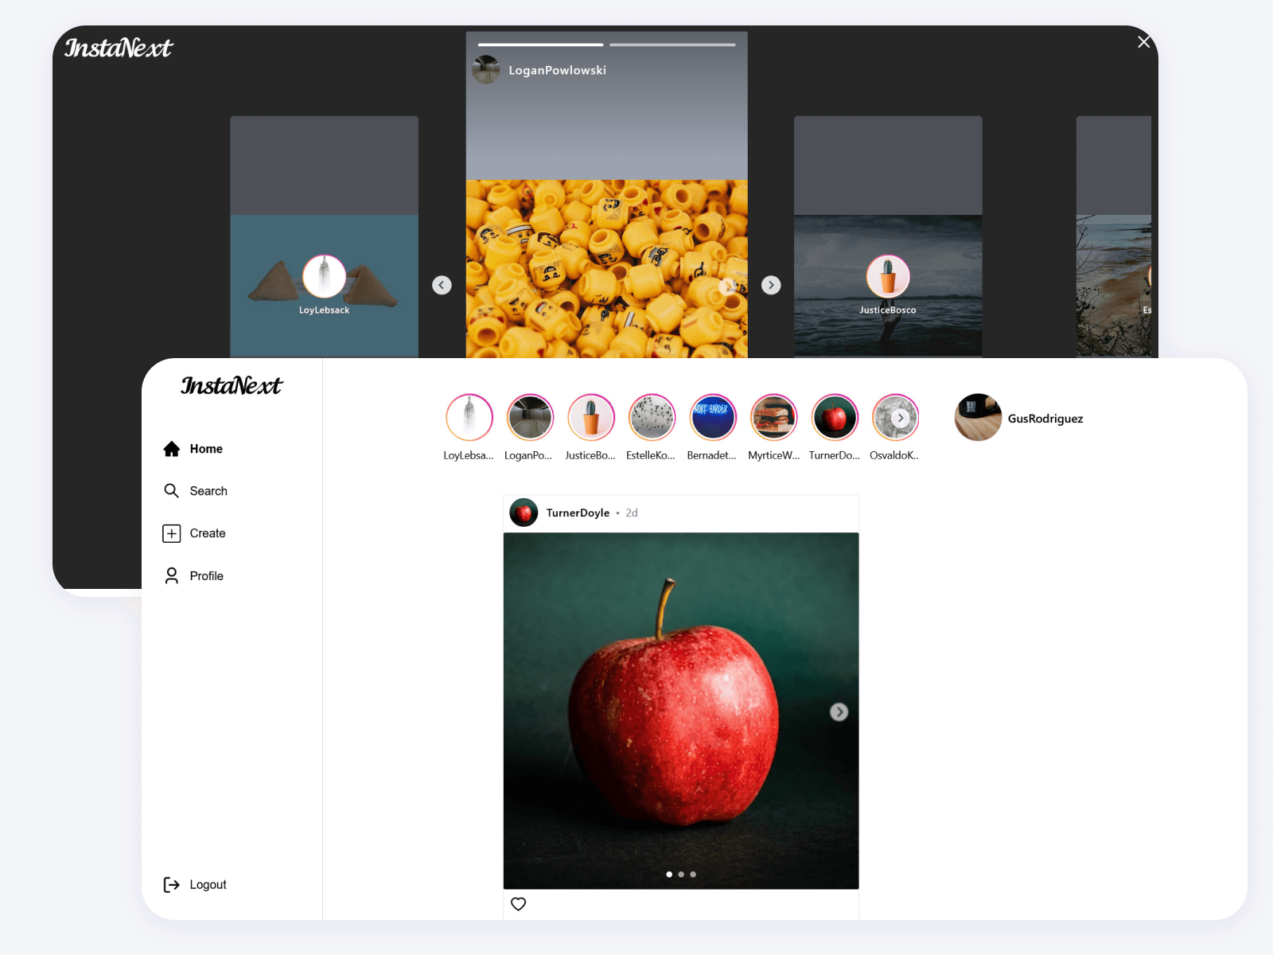Open the Profile icon in sidebar

pos(172,575)
